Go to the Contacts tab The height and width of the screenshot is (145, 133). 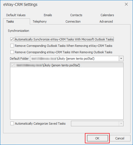click(x=76, y=15)
